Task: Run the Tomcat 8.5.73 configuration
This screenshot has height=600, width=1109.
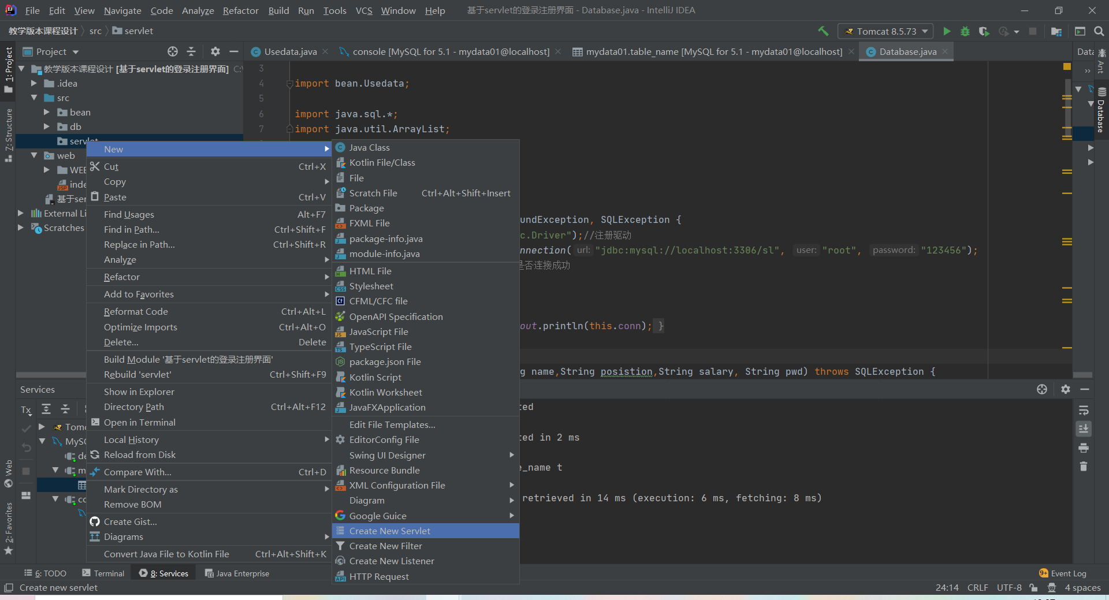Action: pyautogui.click(x=947, y=31)
